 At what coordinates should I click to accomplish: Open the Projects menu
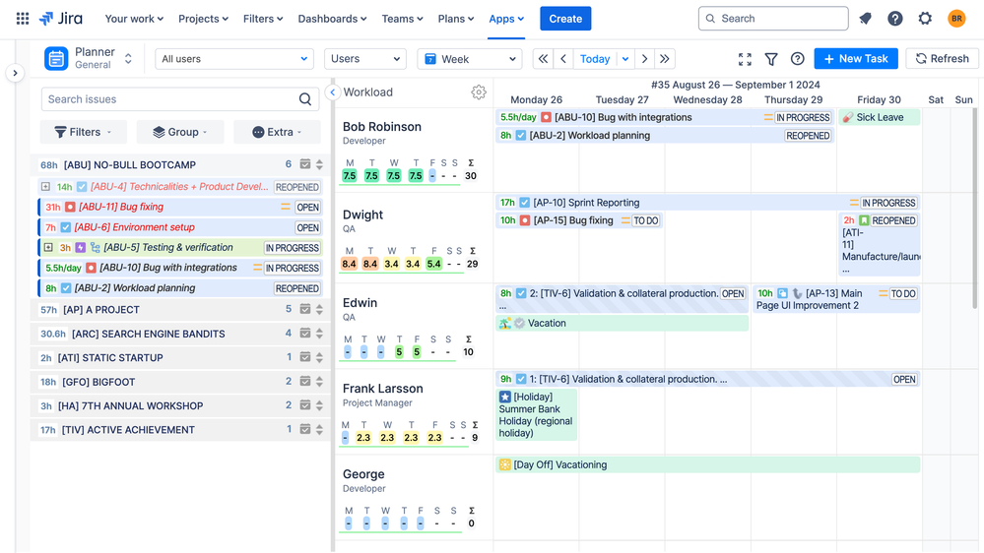(203, 19)
